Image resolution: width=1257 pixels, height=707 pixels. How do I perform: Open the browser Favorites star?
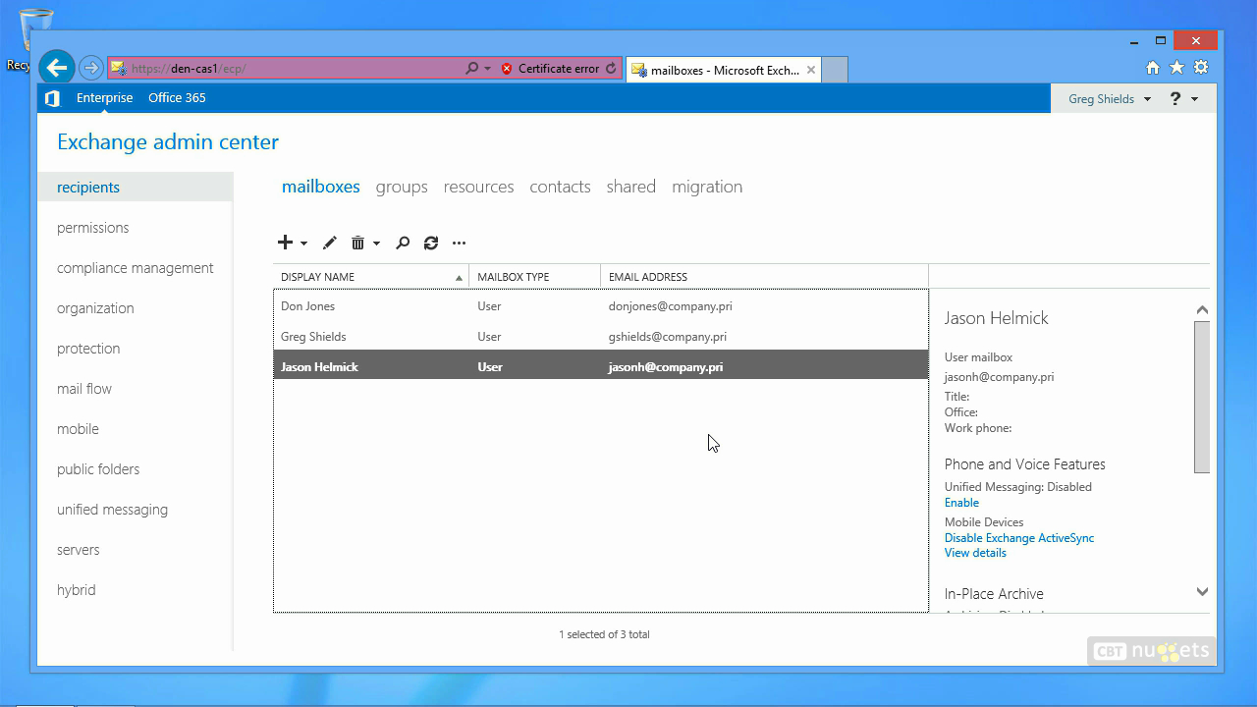1176,68
